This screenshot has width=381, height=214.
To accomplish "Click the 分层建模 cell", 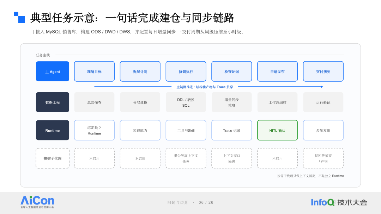I will [x=140, y=102].
